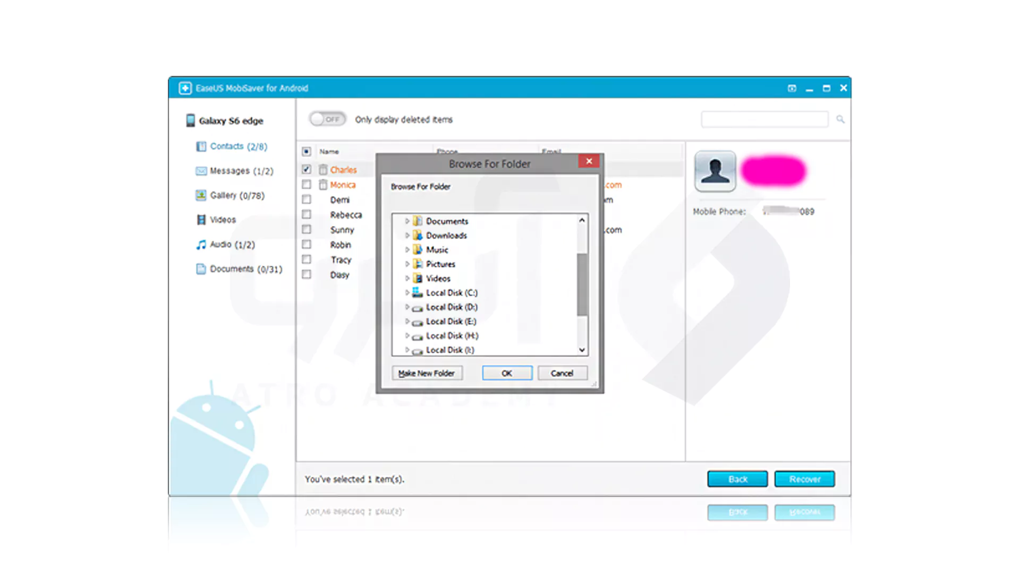Click the contact avatar picture

point(715,171)
